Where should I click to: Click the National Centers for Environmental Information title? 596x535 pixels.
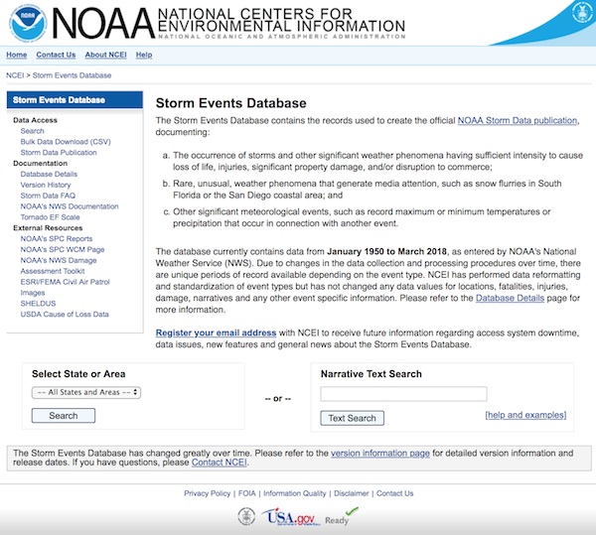[x=281, y=20]
